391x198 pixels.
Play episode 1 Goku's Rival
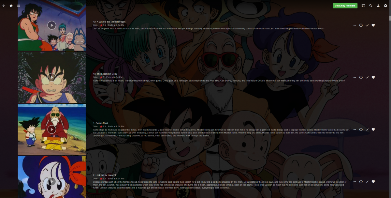(51, 129)
